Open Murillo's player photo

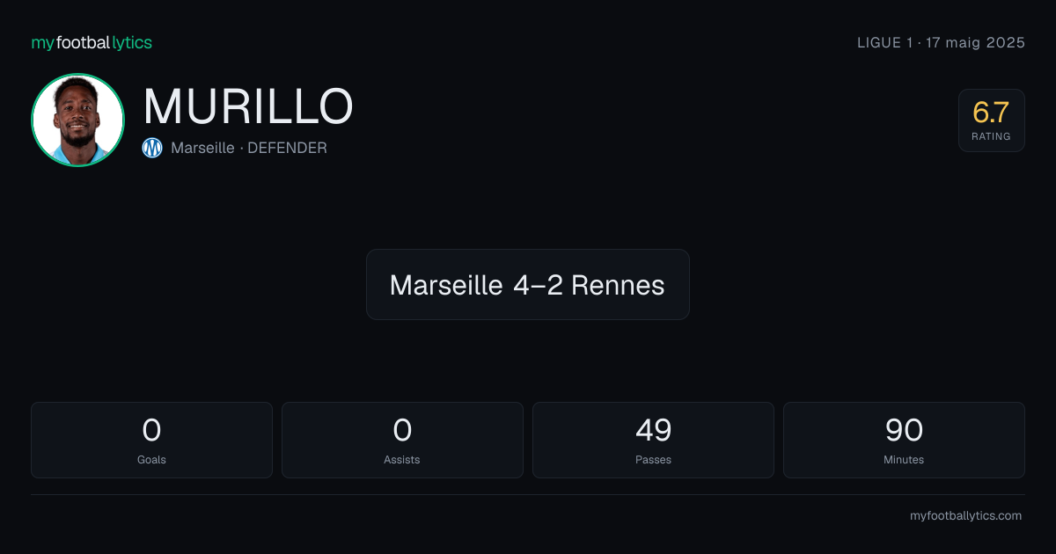77,120
